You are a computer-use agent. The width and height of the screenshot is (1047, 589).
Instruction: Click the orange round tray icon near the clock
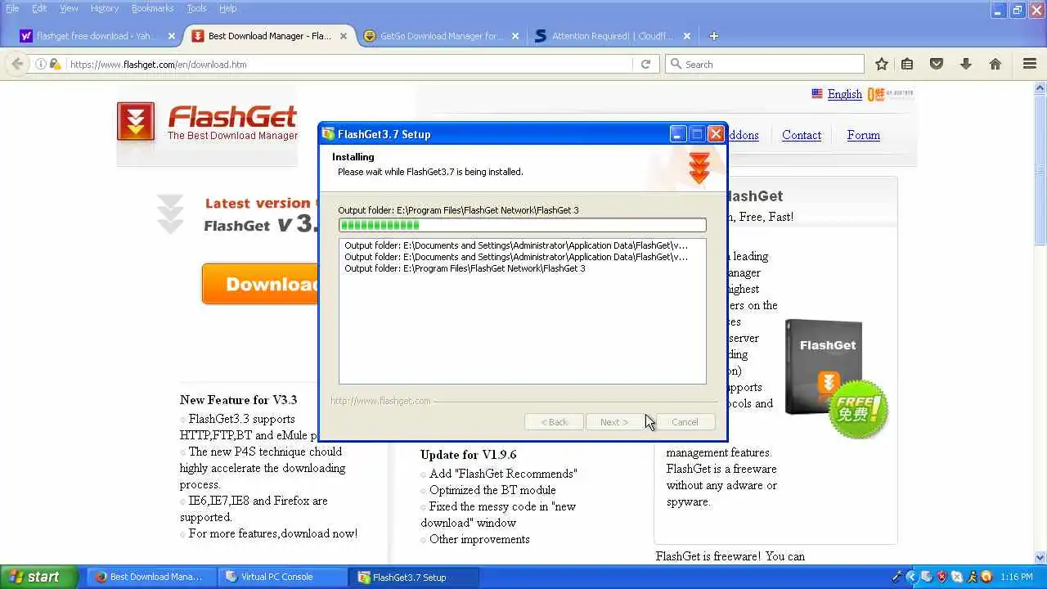[x=986, y=577]
